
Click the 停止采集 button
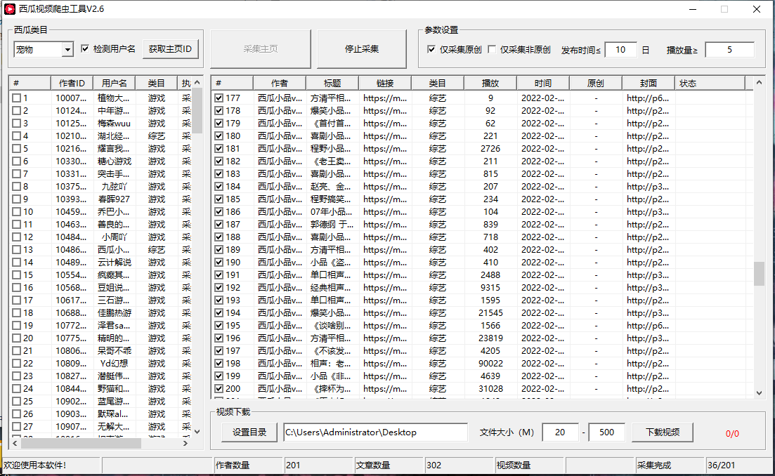[361, 49]
